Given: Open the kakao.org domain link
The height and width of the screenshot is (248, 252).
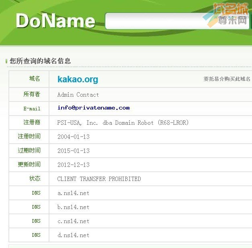Looking at the screenshot, I should 78,79.
